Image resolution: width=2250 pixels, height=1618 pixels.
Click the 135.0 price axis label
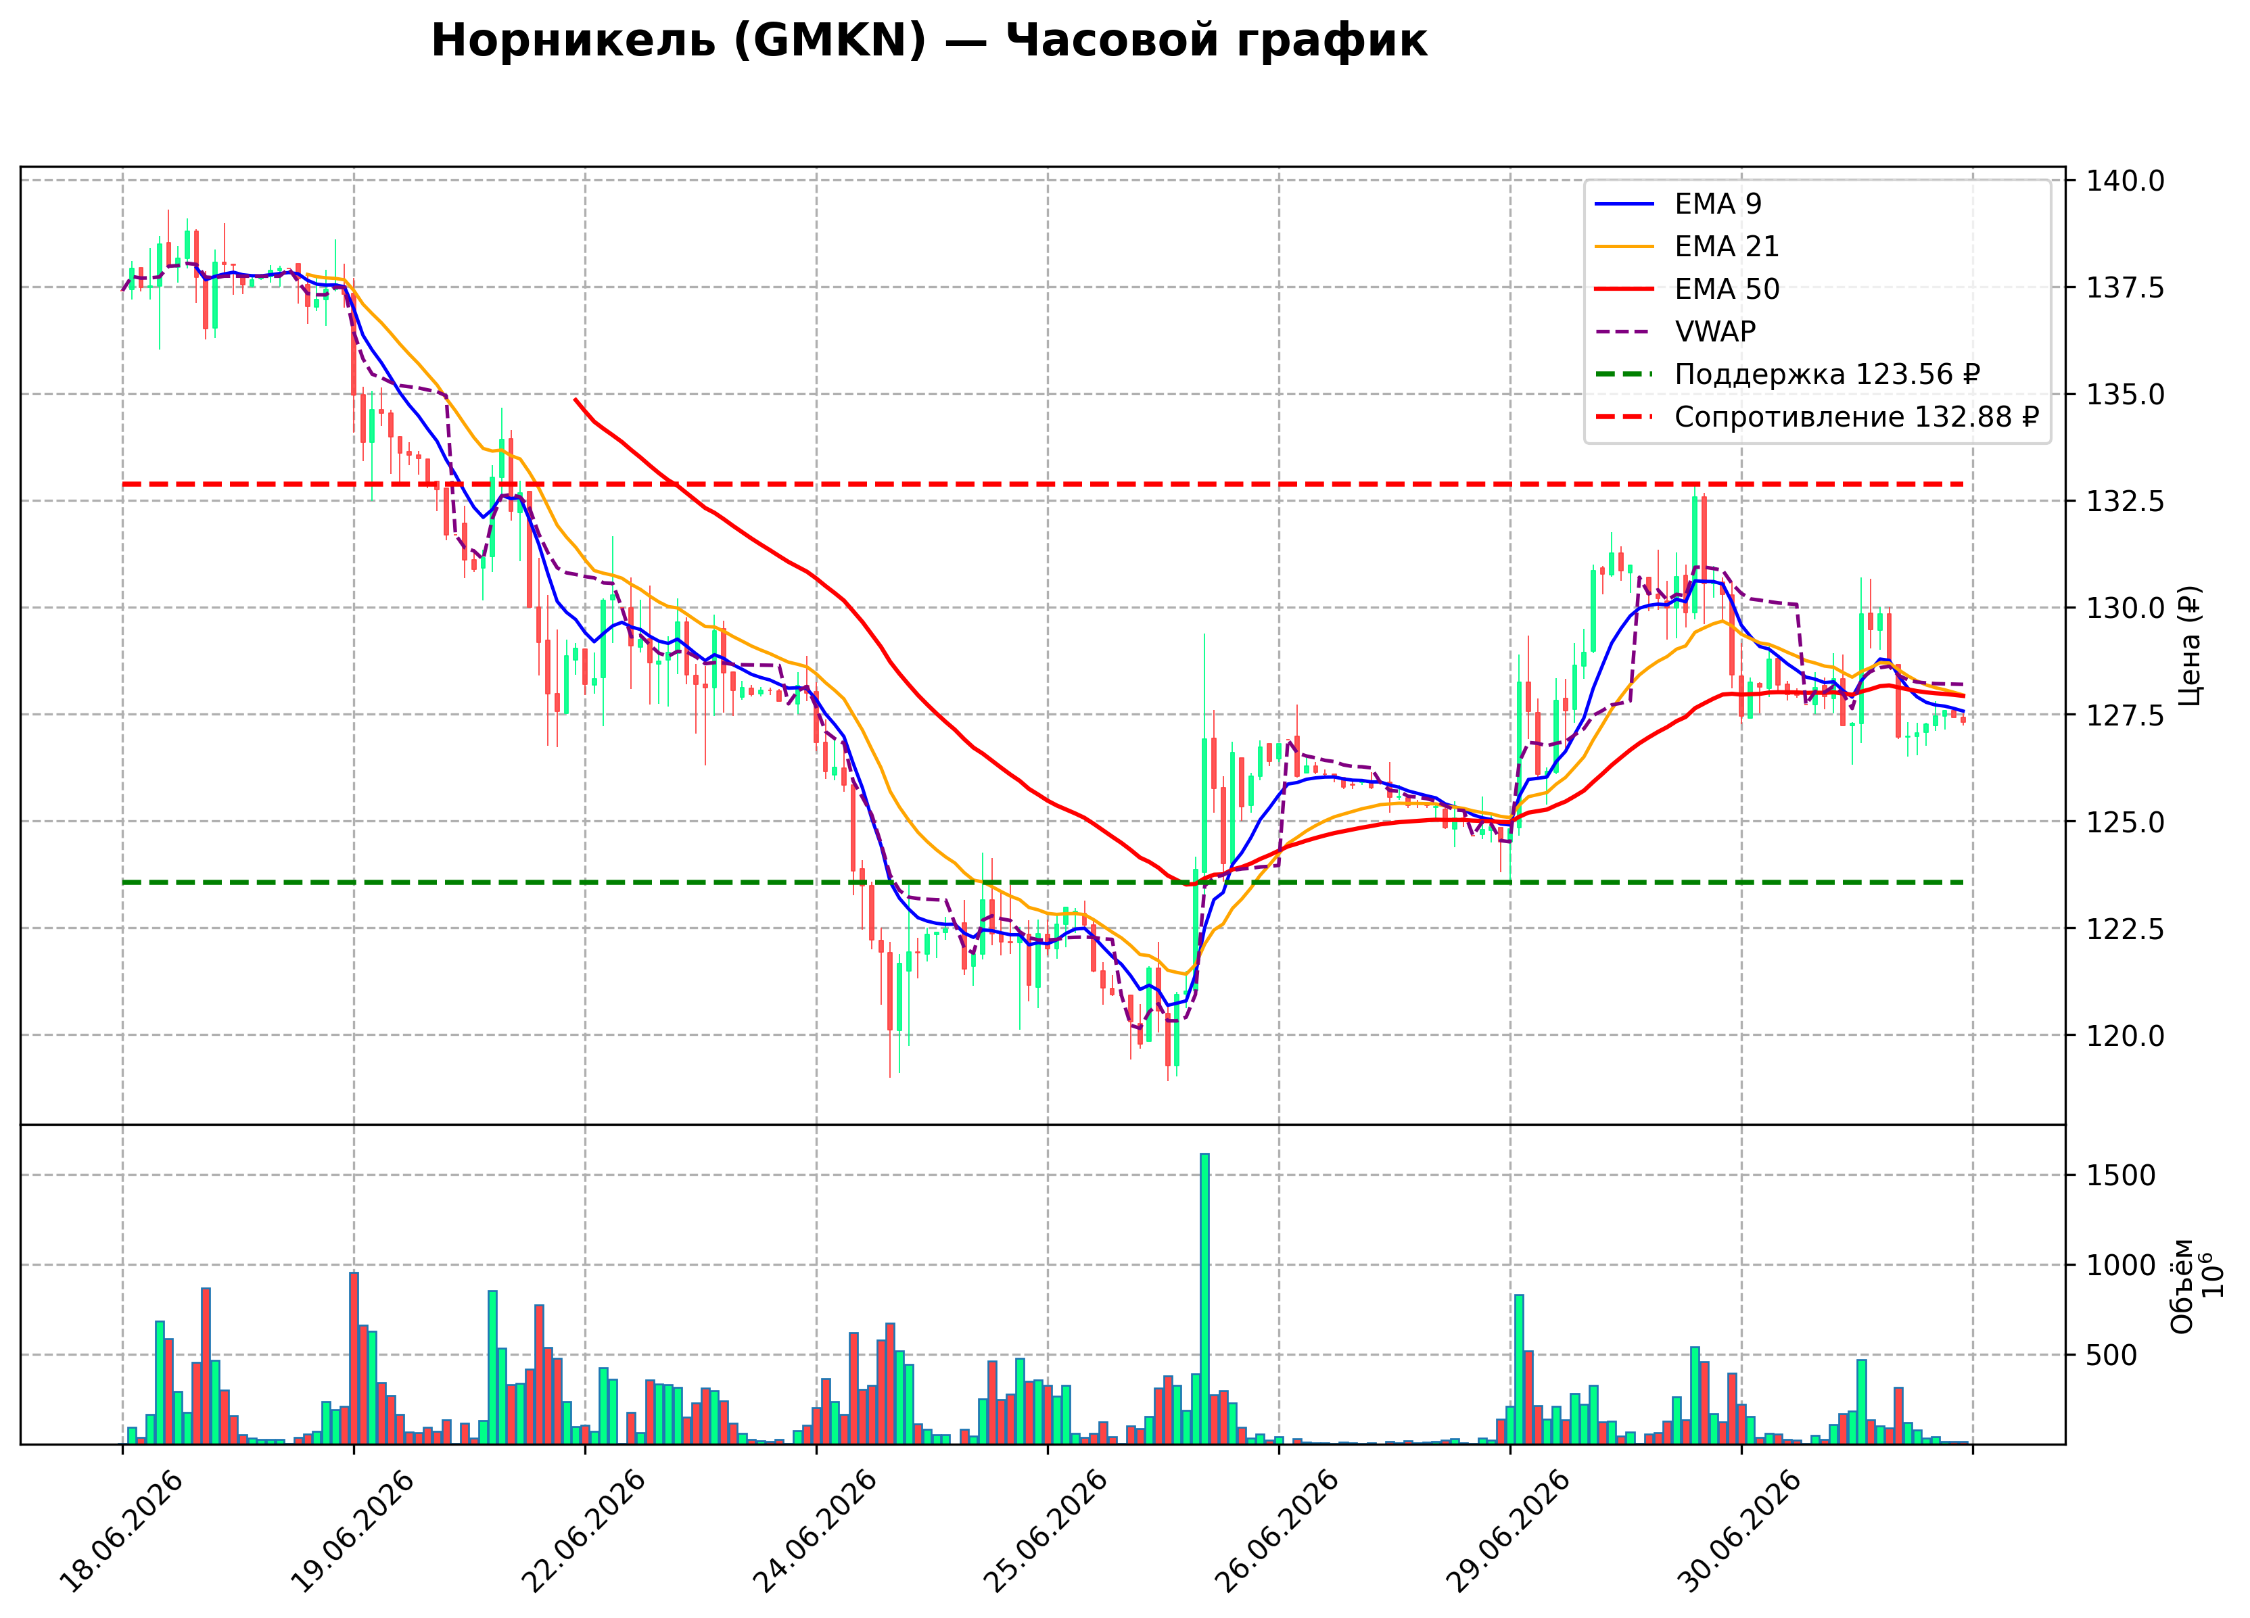coord(2125,394)
